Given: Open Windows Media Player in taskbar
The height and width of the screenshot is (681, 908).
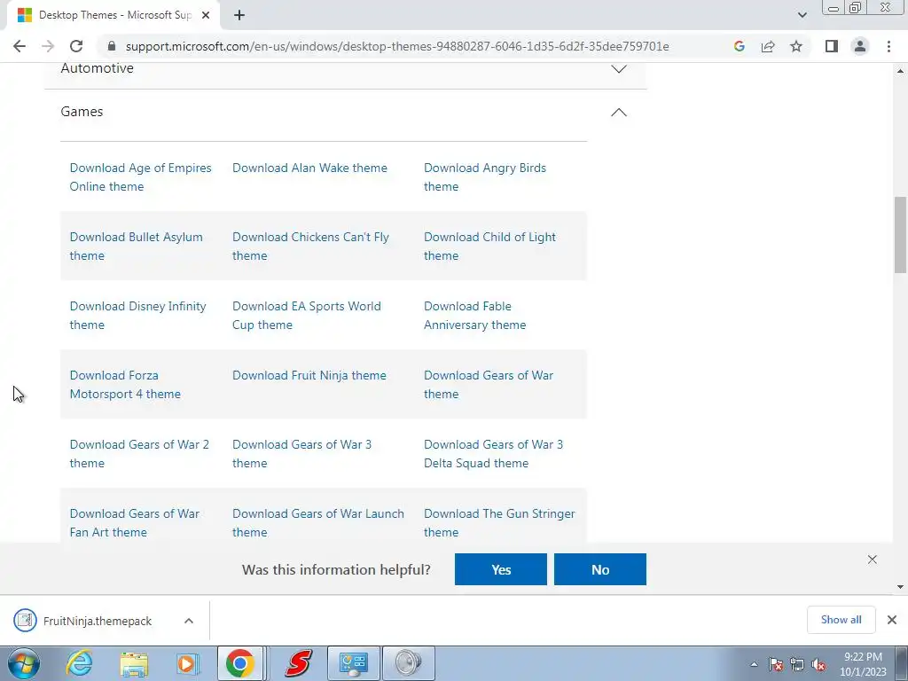Looking at the screenshot, I should coord(188,663).
